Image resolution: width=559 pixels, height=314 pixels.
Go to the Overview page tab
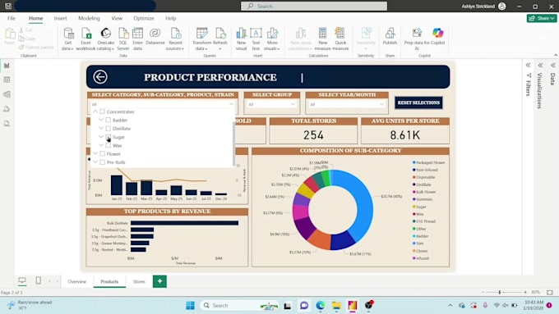point(77,281)
